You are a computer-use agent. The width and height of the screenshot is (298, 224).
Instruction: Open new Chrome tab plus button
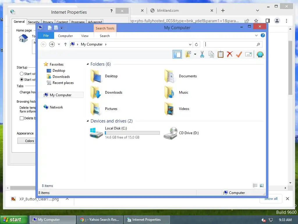click(x=223, y=10)
